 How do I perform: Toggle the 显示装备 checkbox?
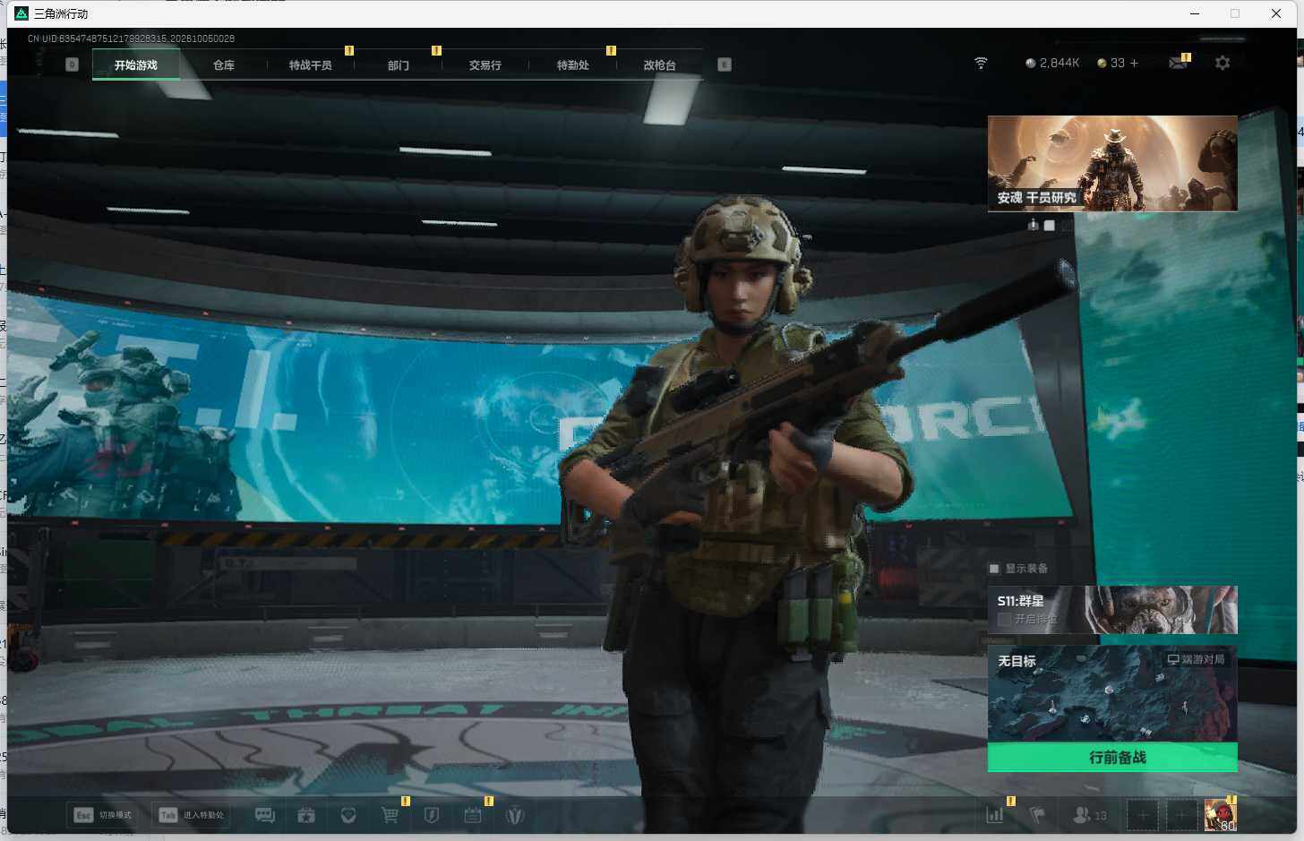pyautogui.click(x=994, y=569)
